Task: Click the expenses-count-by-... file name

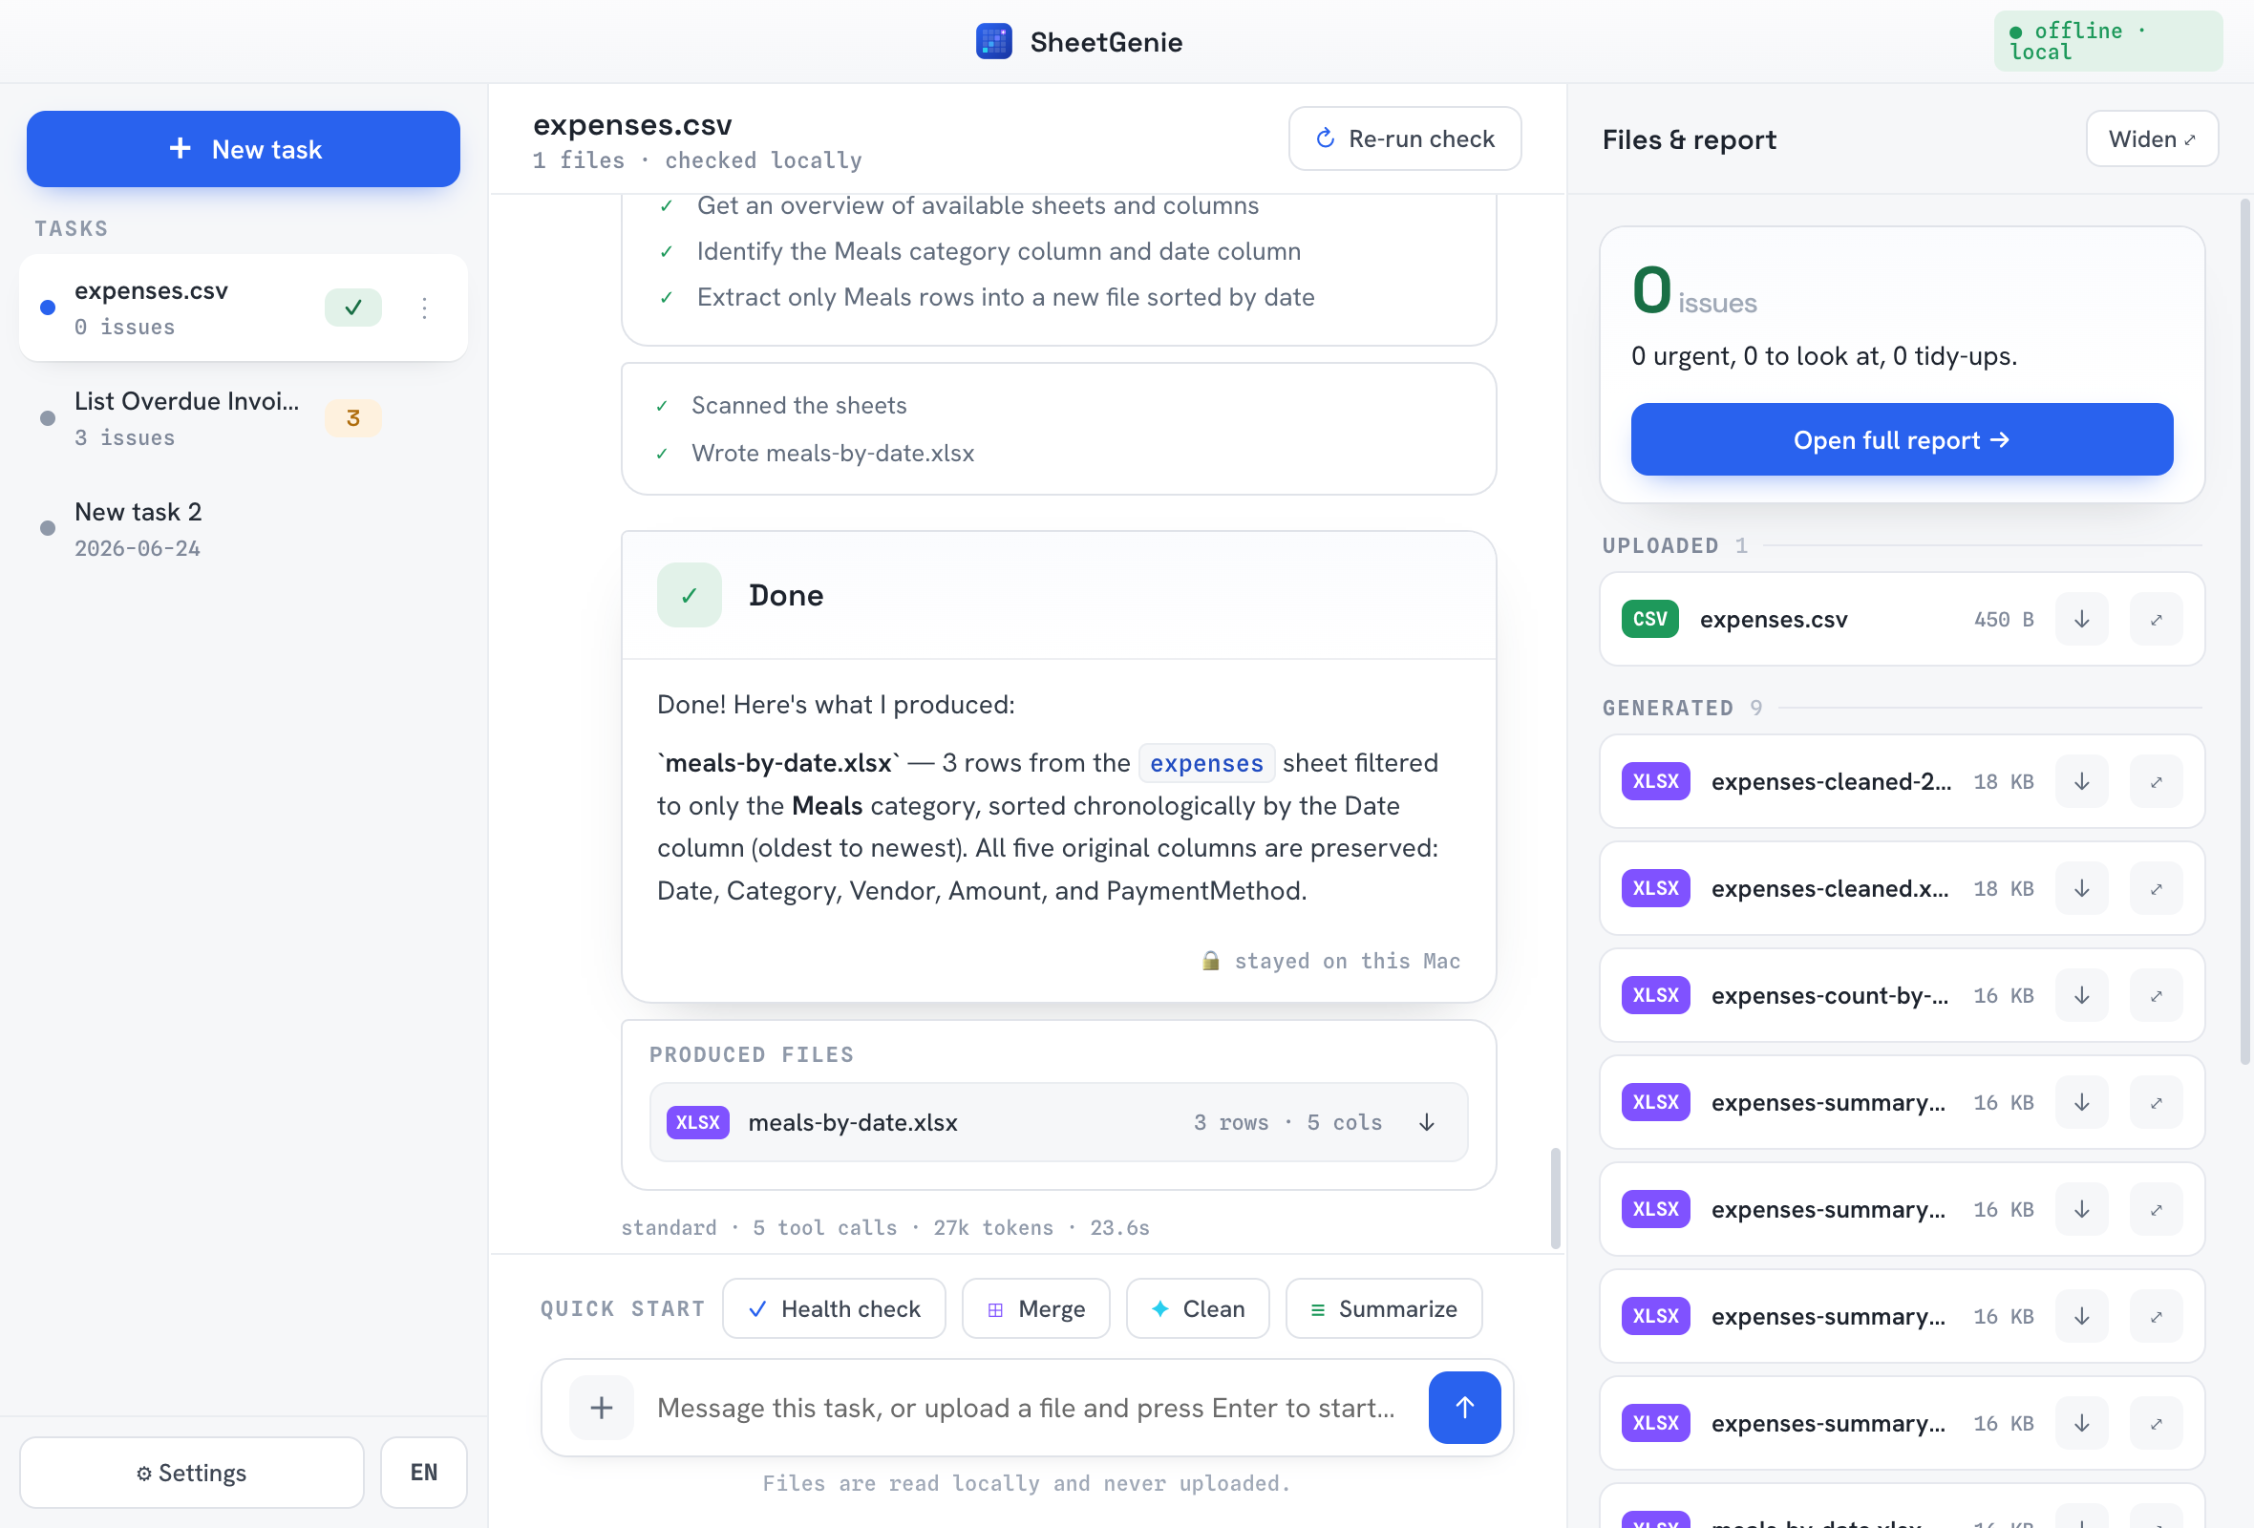Action: [1829, 995]
